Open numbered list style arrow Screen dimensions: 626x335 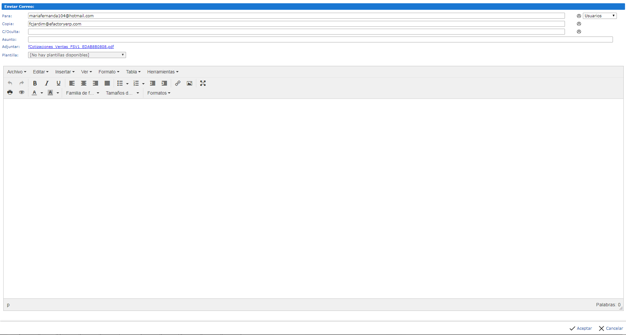(143, 84)
